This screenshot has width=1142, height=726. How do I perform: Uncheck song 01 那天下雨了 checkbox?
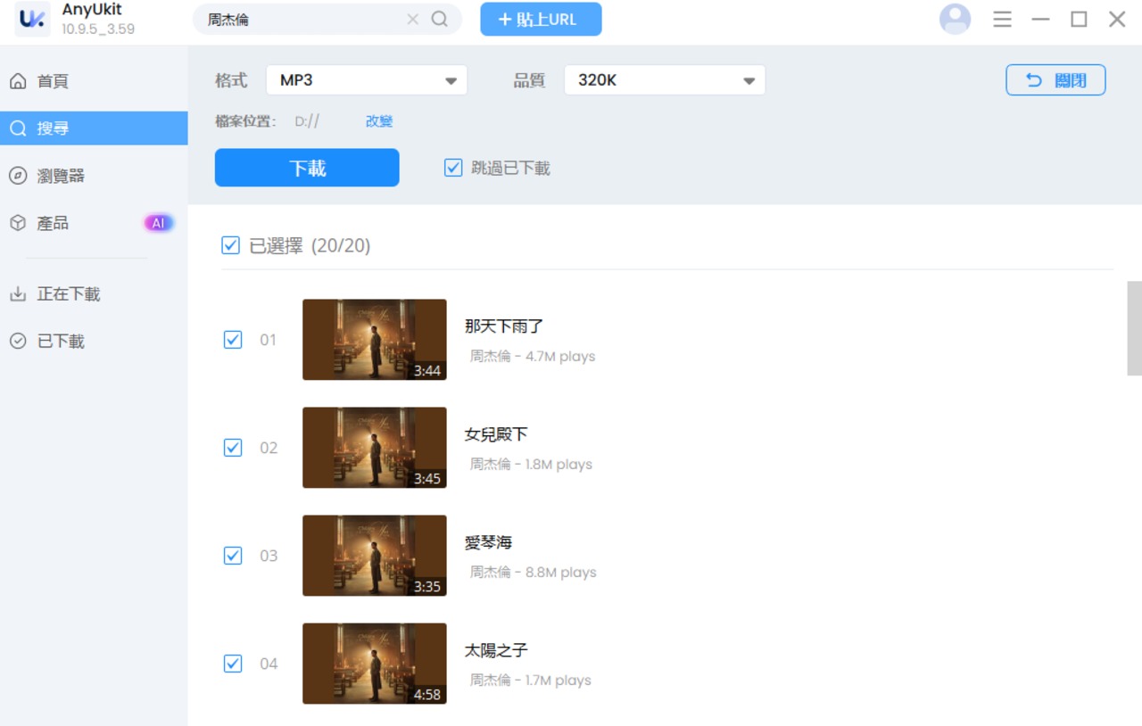[233, 340]
